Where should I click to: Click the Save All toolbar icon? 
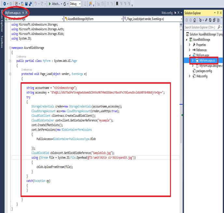(30, 4)
